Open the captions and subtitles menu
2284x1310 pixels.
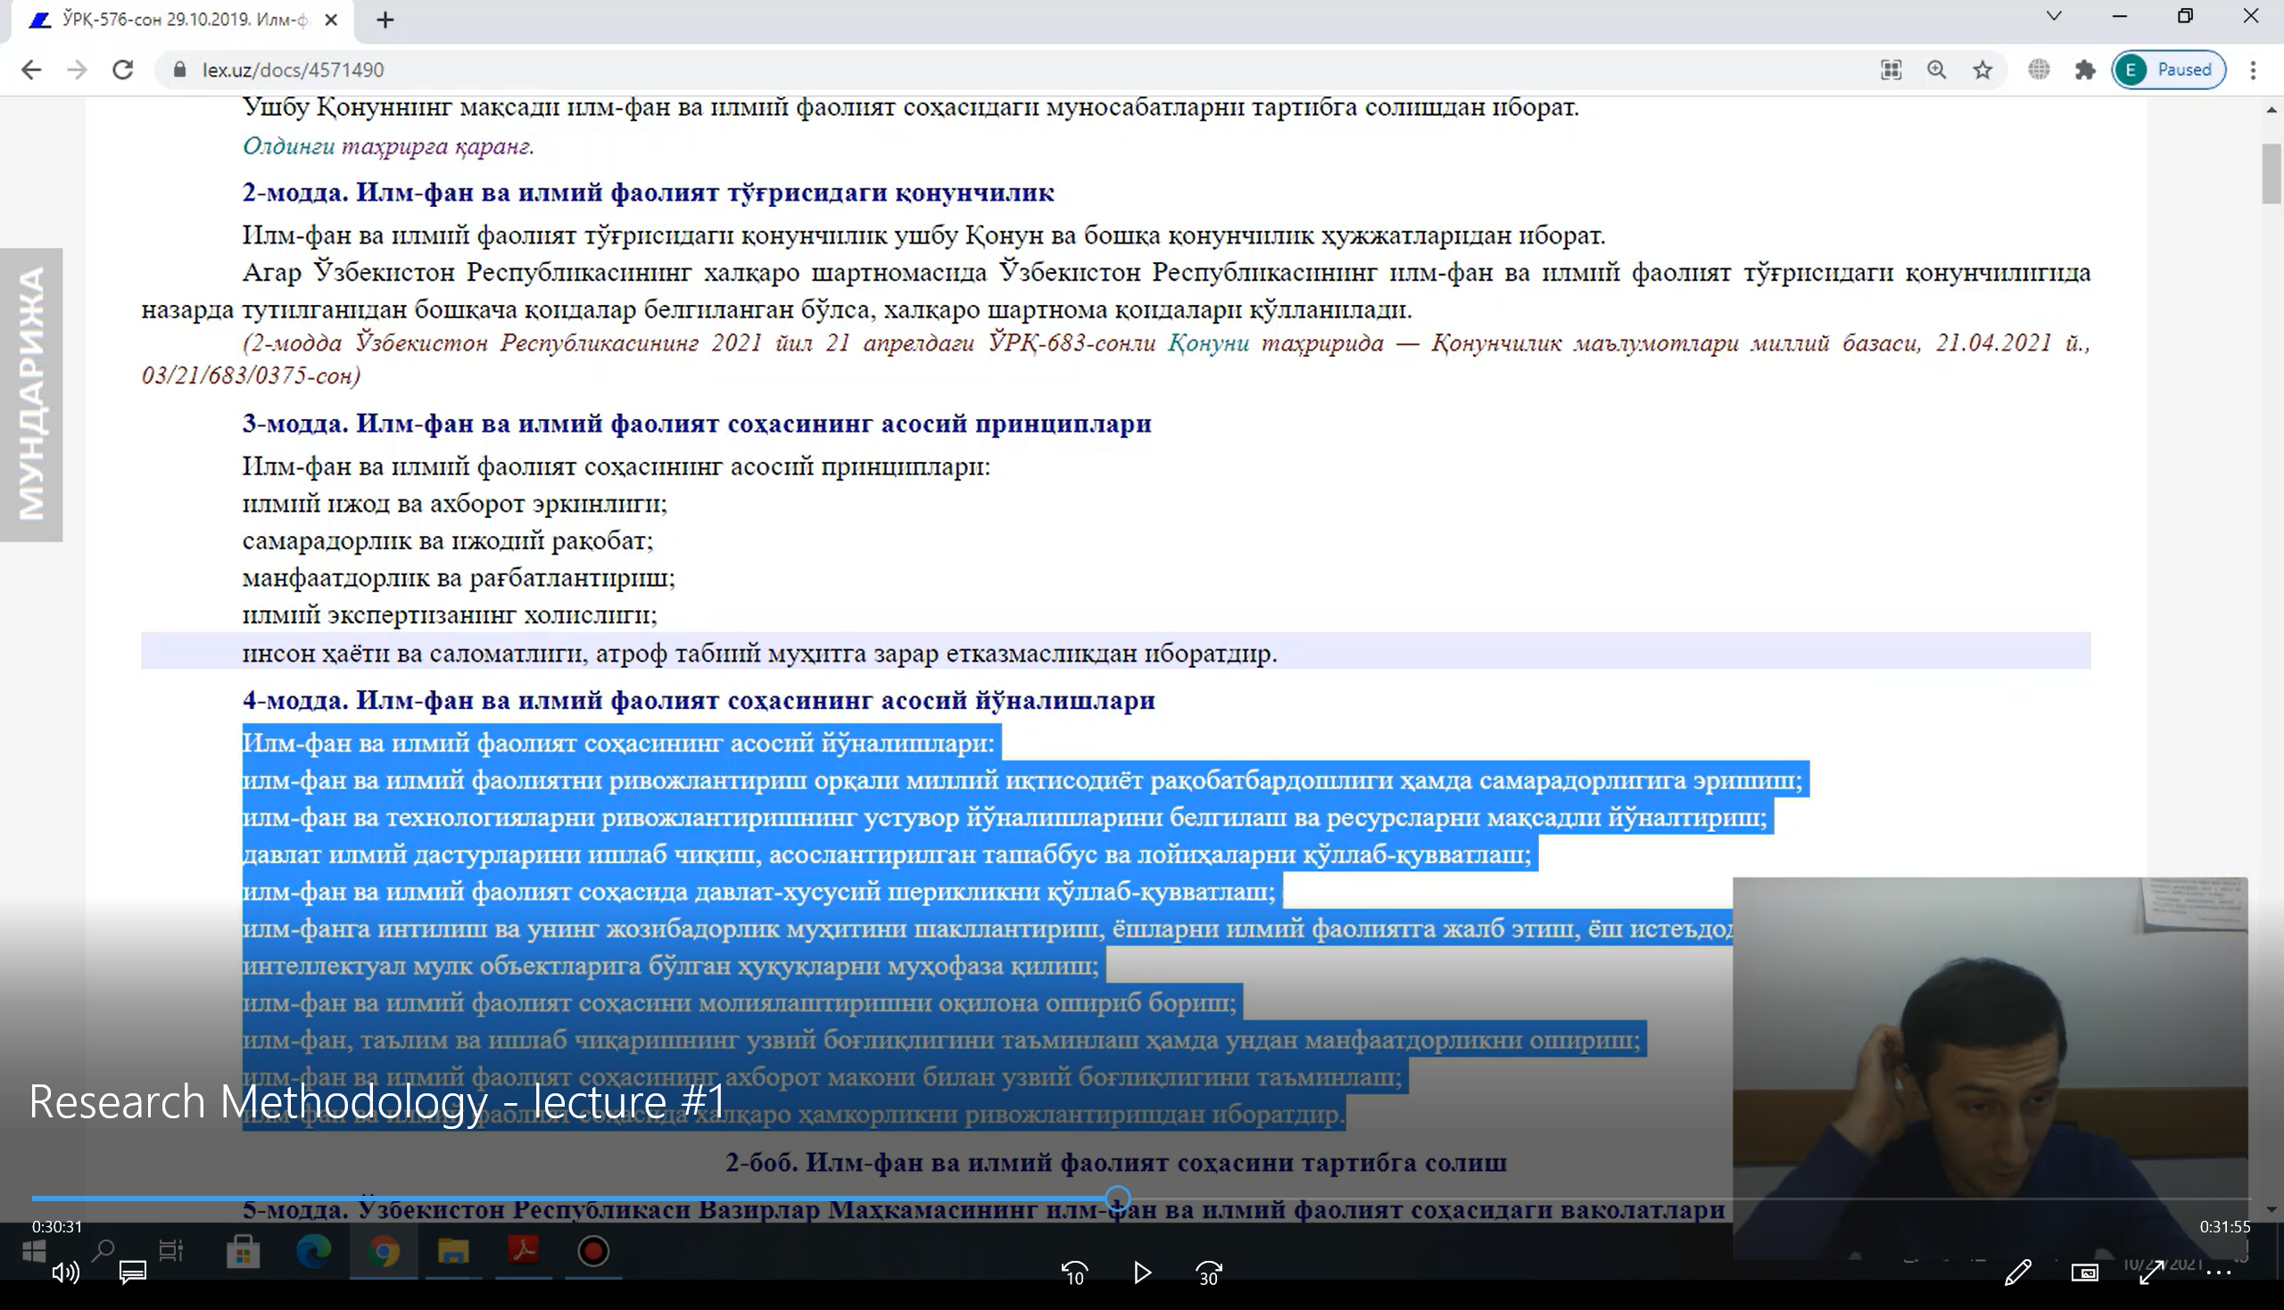pyautogui.click(x=133, y=1273)
